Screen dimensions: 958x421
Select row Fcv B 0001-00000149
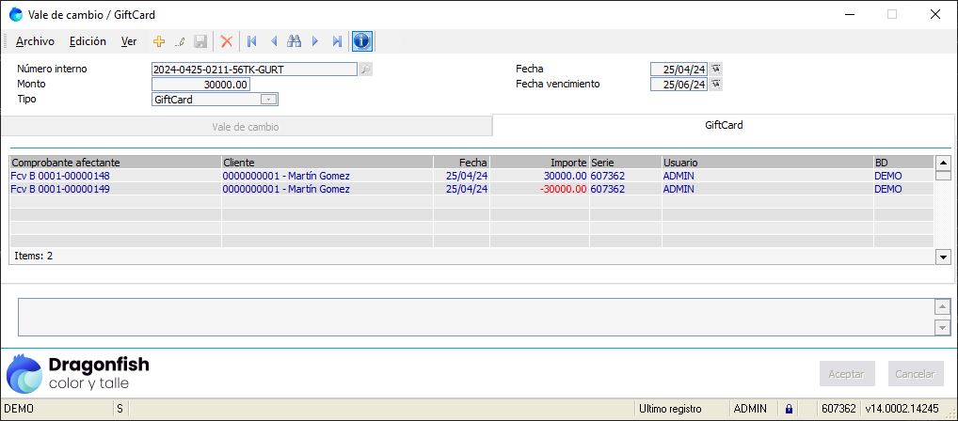point(471,189)
